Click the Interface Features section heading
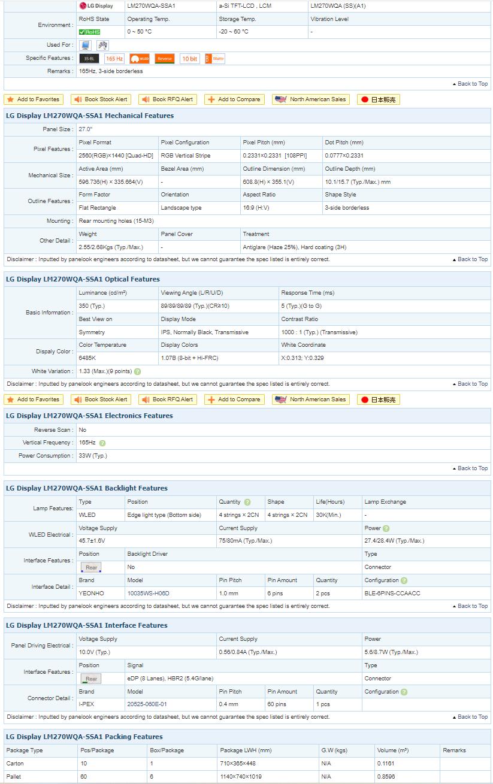Image resolution: width=493 pixels, height=784 pixels. [87, 625]
